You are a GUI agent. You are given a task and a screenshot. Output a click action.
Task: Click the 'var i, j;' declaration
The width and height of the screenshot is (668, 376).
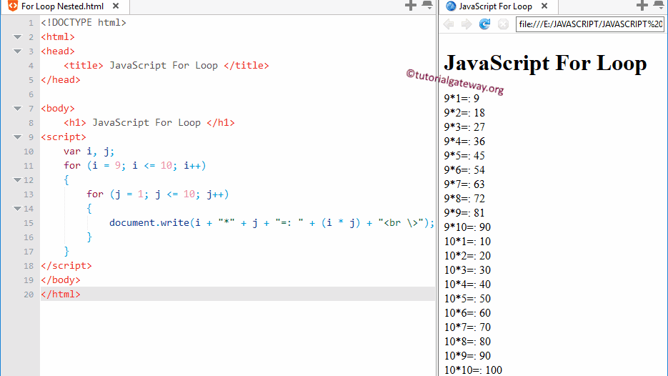[x=89, y=152]
